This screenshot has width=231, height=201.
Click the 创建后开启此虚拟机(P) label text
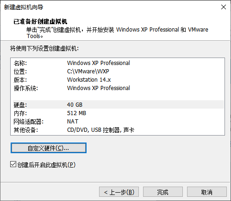[x=46, y=164]
